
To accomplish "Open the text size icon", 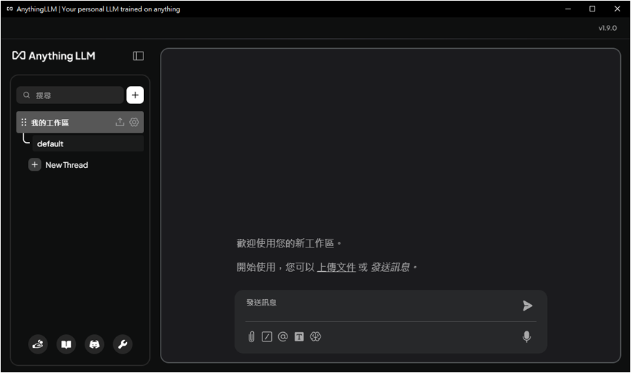I will click(299, 336).
